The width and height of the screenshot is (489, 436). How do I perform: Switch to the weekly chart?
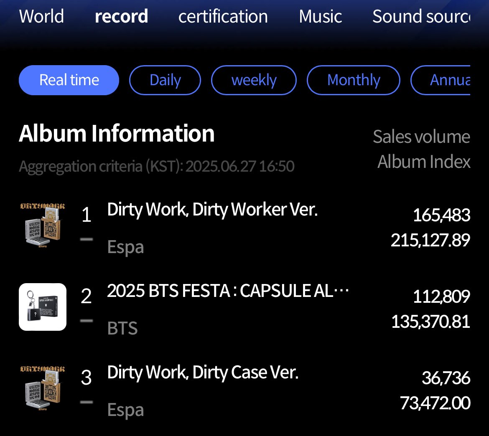tap(254, 80)
